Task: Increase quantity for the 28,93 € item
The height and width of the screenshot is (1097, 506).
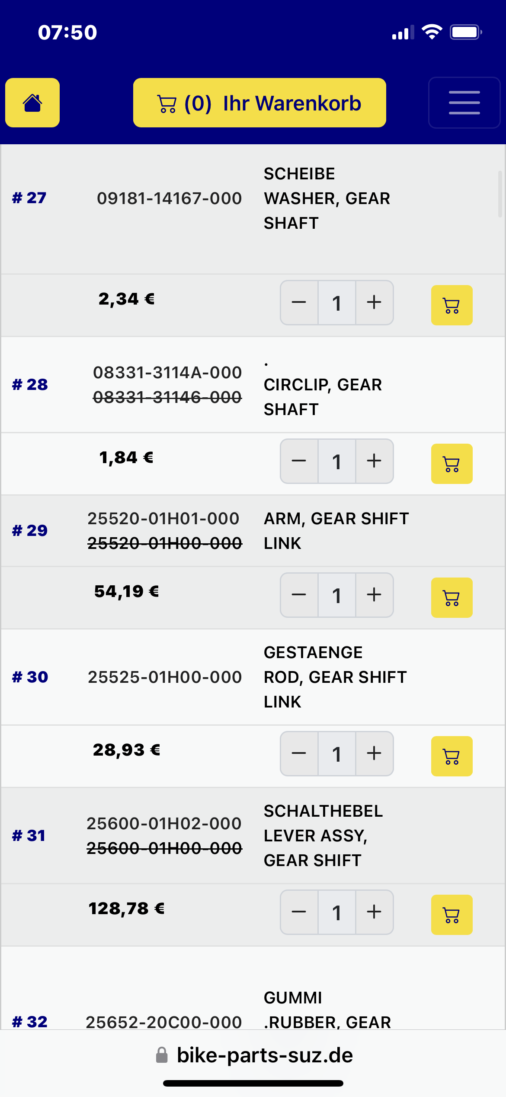Action: (374, 753)
